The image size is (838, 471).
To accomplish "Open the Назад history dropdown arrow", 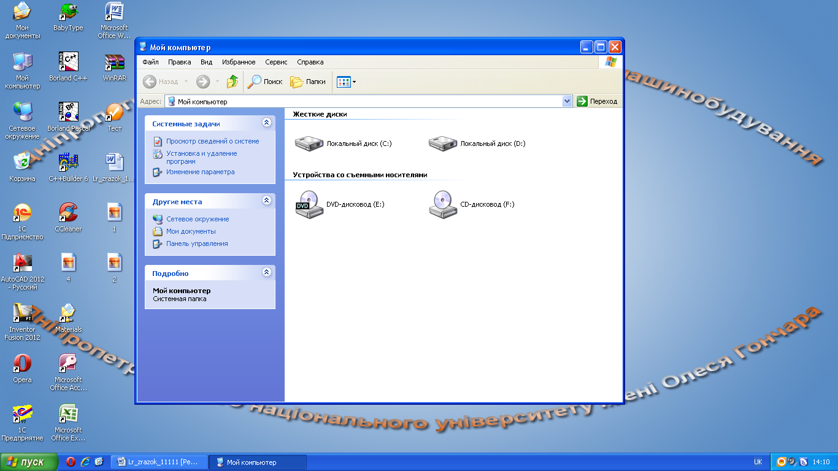I will click(x=186, y=82).
